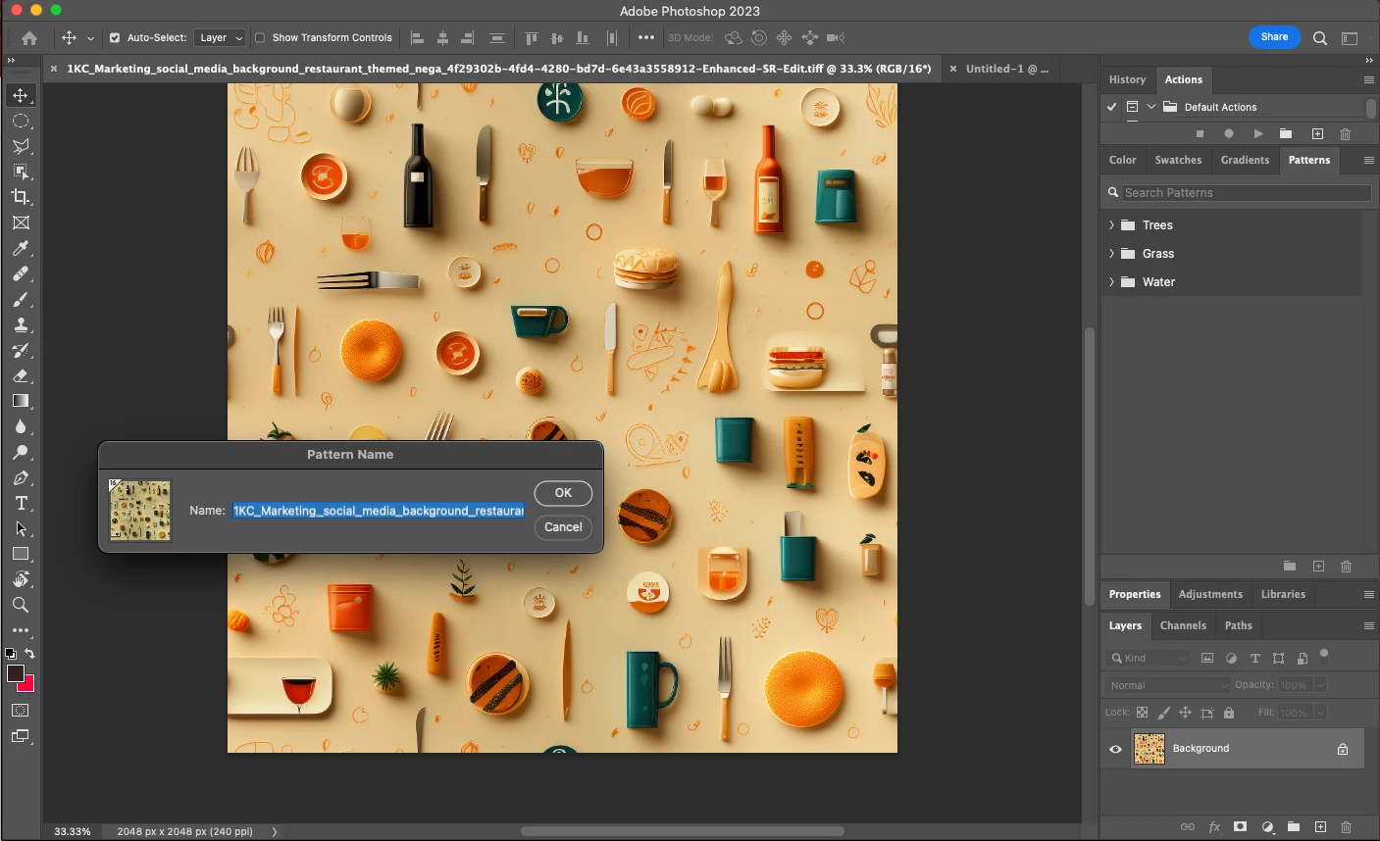Switch to the Channels tab
This screenshot has height=841, width=1380.
pyautogui.click(x=1183, y=625)
